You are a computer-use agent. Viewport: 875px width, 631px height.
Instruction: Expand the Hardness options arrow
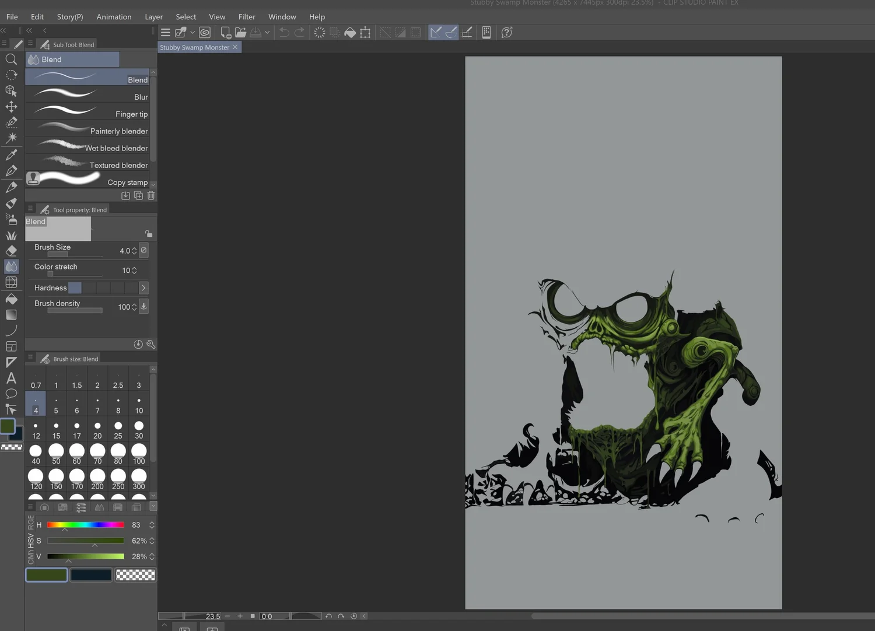tap(143, 288)
